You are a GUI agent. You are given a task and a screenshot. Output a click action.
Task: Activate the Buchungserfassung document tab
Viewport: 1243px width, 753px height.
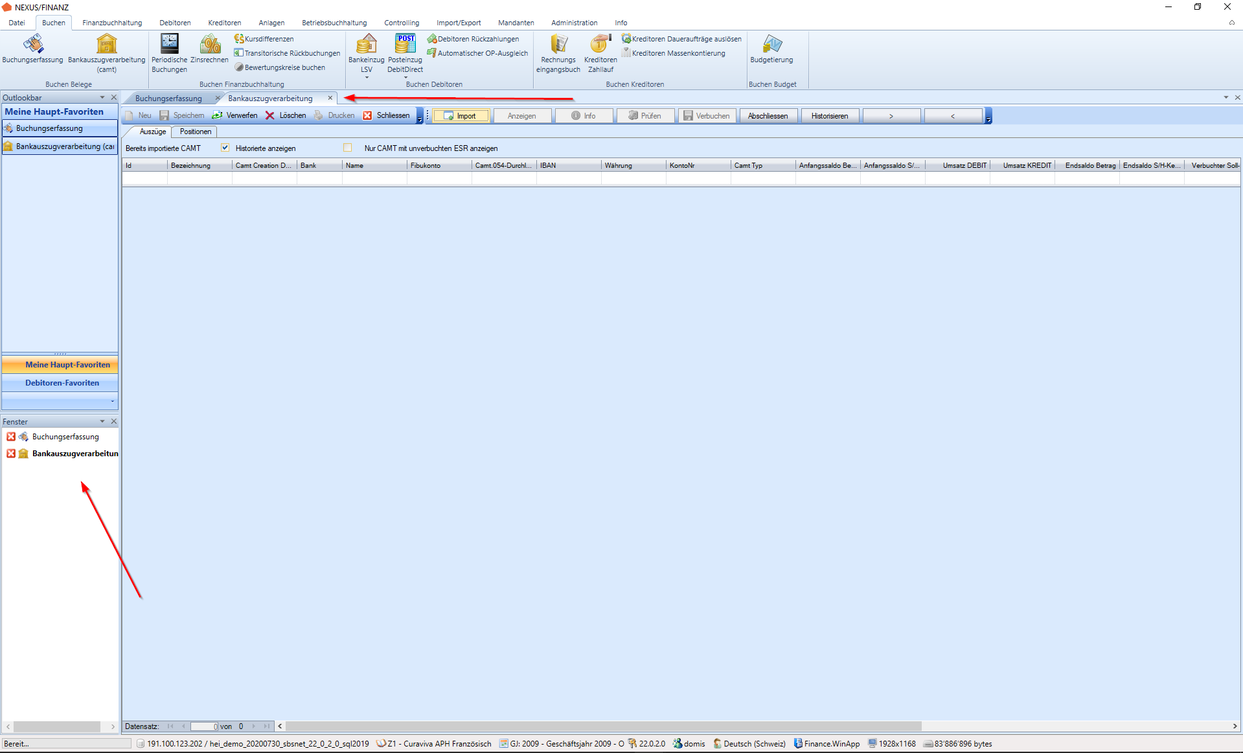click(168, 98)
